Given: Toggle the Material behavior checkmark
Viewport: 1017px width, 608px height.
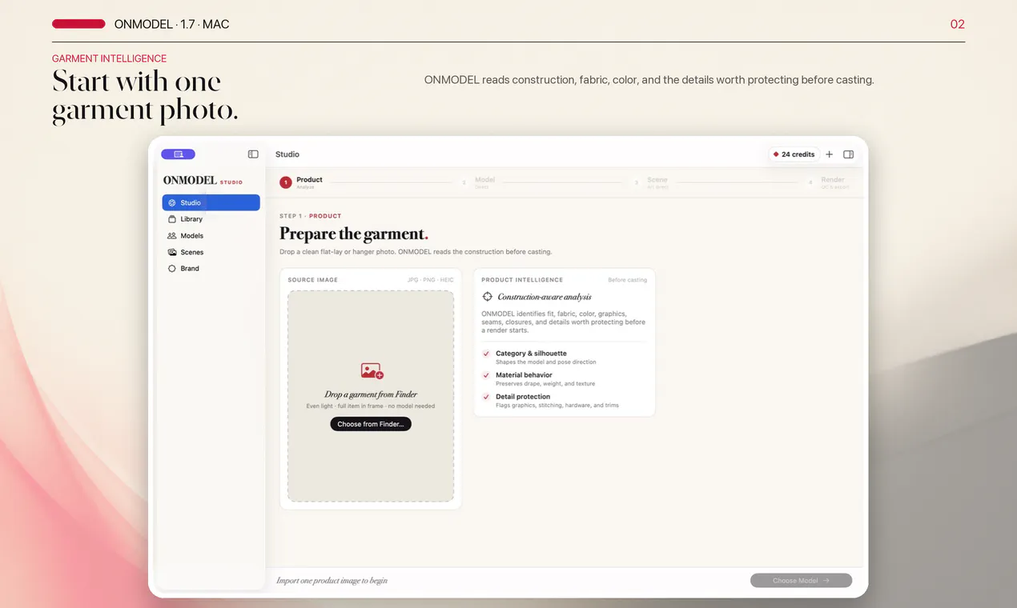Looking at the screenshot, I should click(486, 375).
